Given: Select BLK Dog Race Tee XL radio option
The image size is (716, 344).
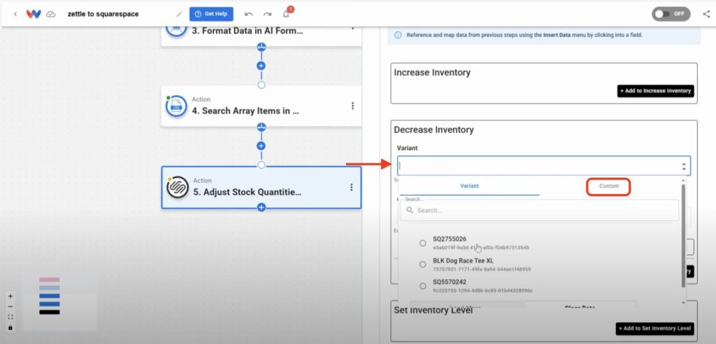Looking at the screenshot, I should (x=423, y=264).
